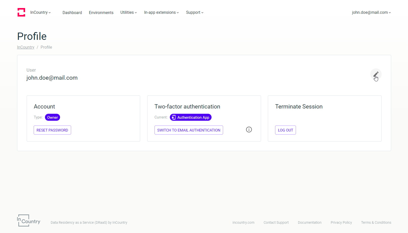
Task: Open the Contact Support footer link
Action: pyautogui.click(x=276, y=222)
